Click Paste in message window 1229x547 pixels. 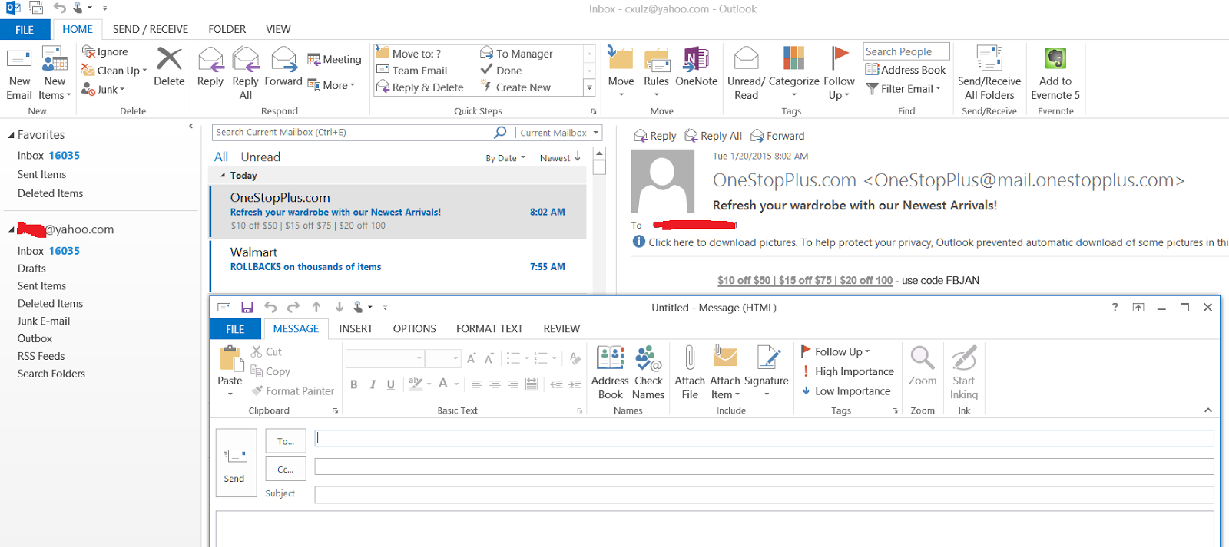[230, 371]
